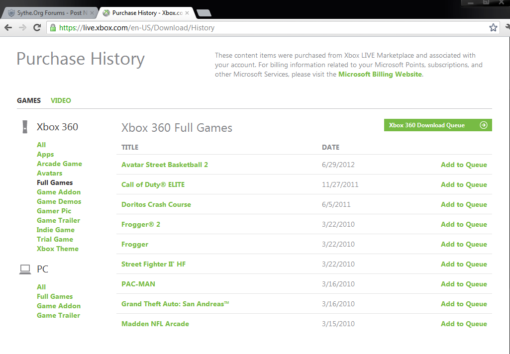This screenshot has width=510, height=354.
Task: Add Street Fighter II' HF to queue
Action: click(464, 265)
